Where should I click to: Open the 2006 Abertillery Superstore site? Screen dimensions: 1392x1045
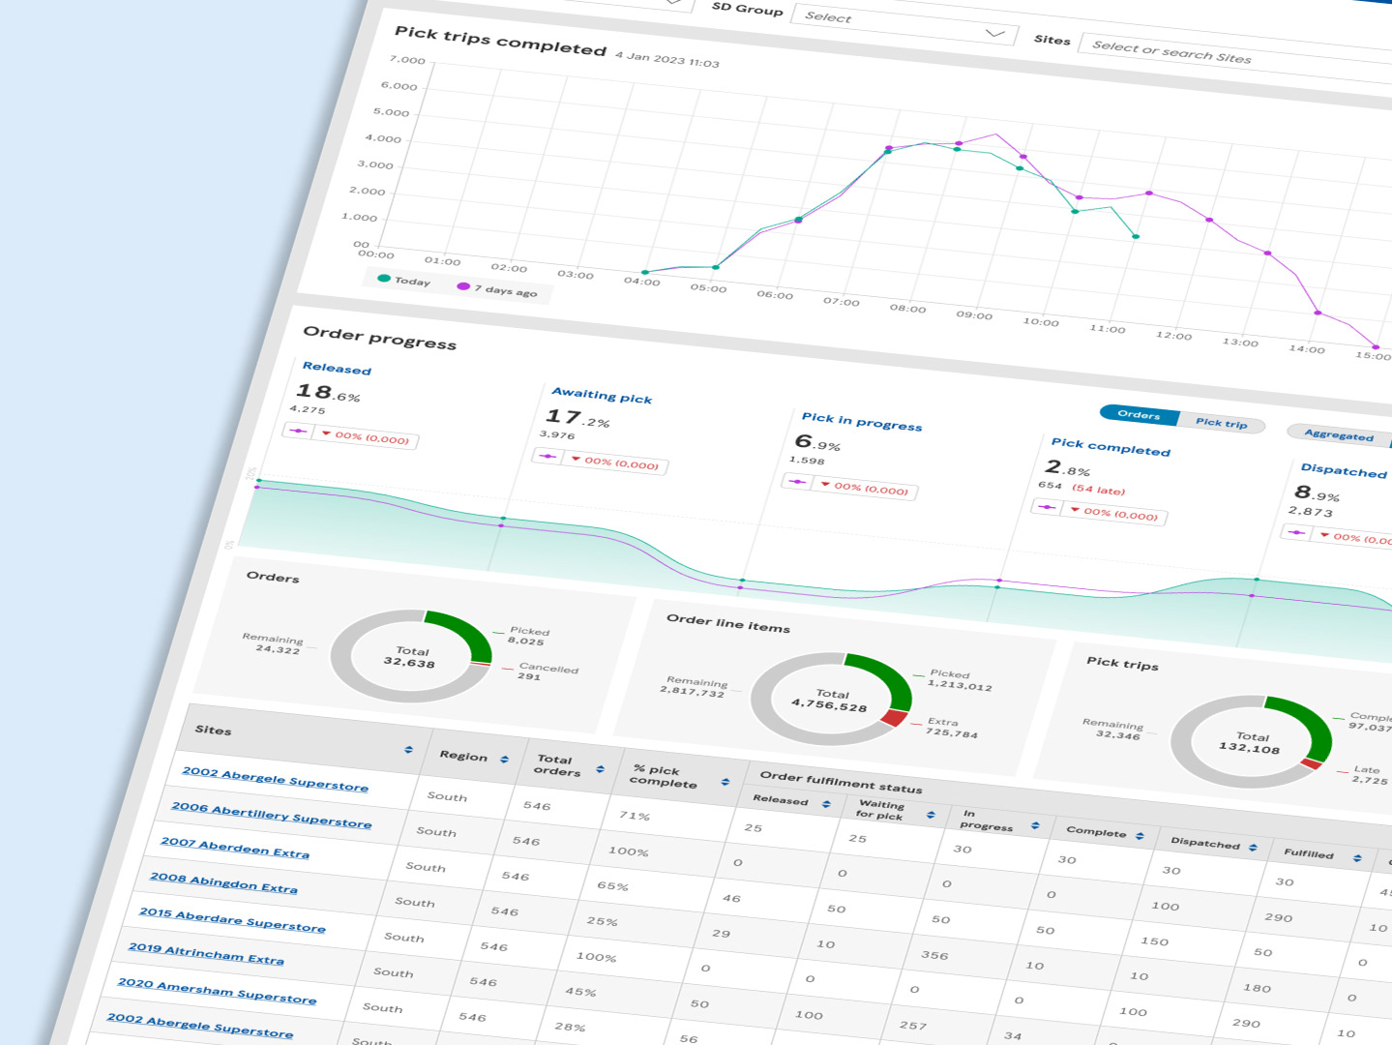coord(271,814)
